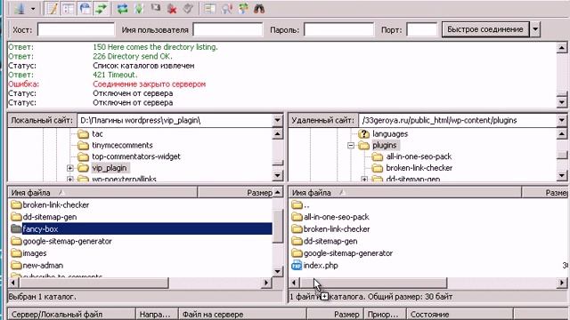This screenshot has width=570, height=320.
Task: Select all-in-one-seo-pack in remote tree
Action: (x=419, y=156)
